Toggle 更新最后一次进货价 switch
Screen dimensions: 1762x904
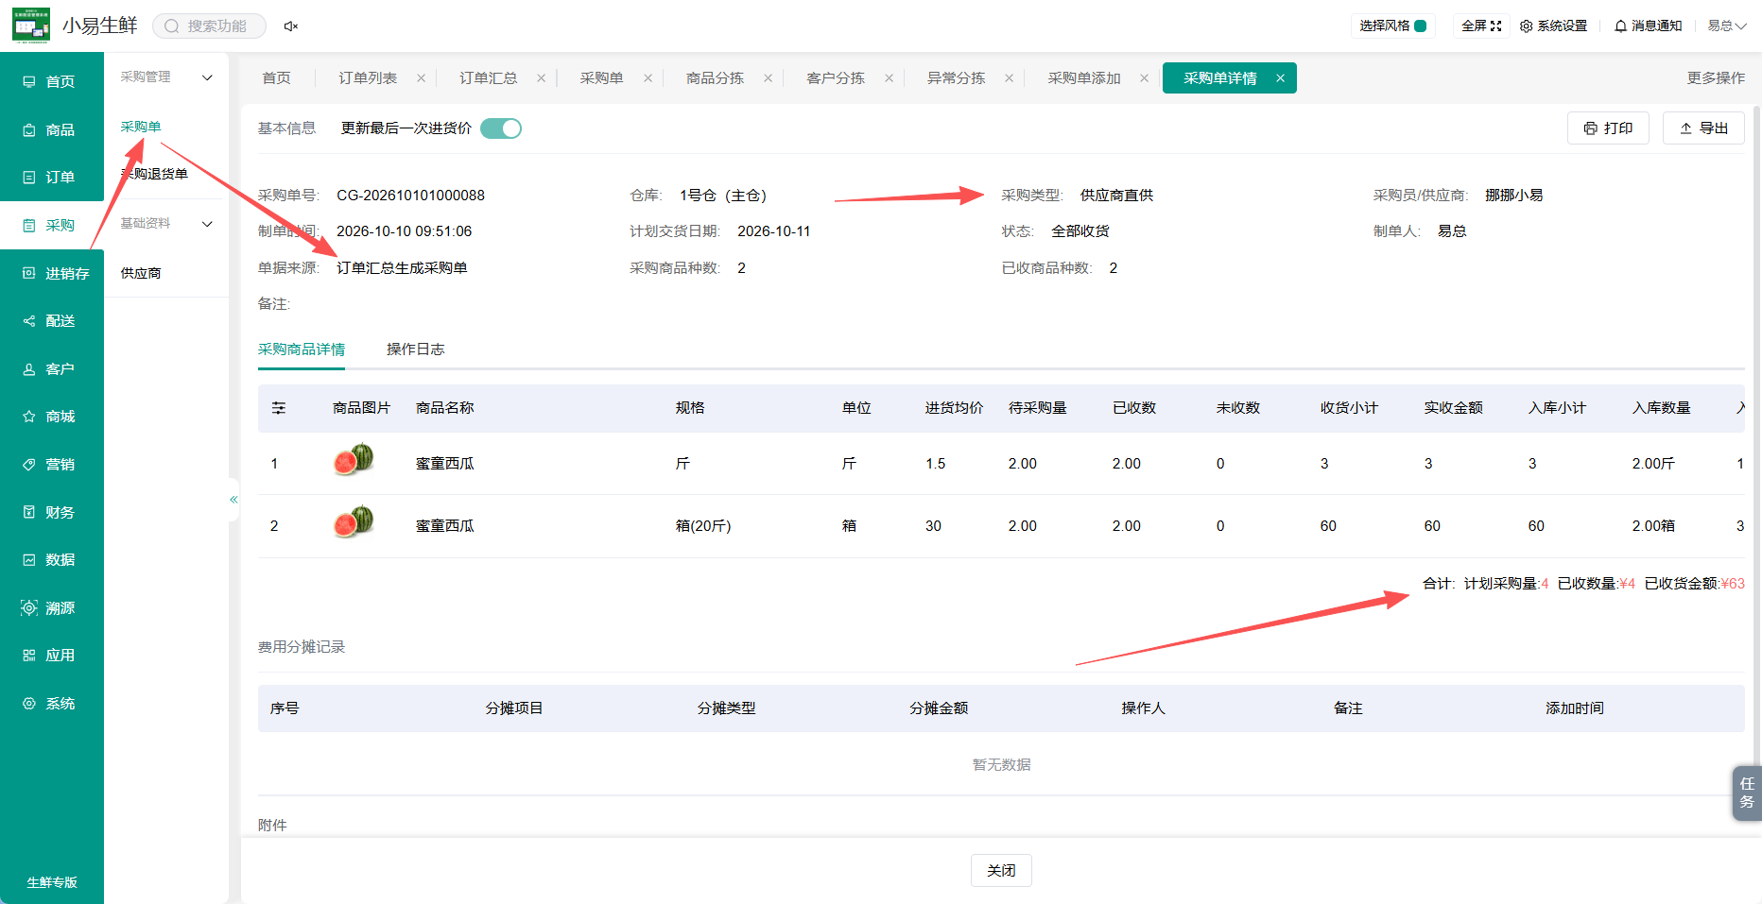[x=501, y=128]
